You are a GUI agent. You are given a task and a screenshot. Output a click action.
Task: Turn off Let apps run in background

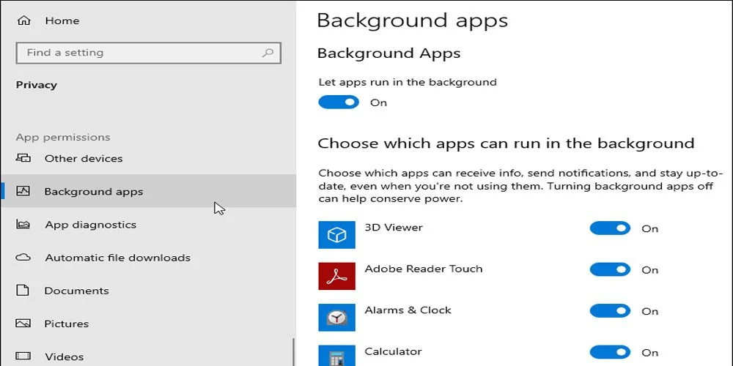(339, 102)
